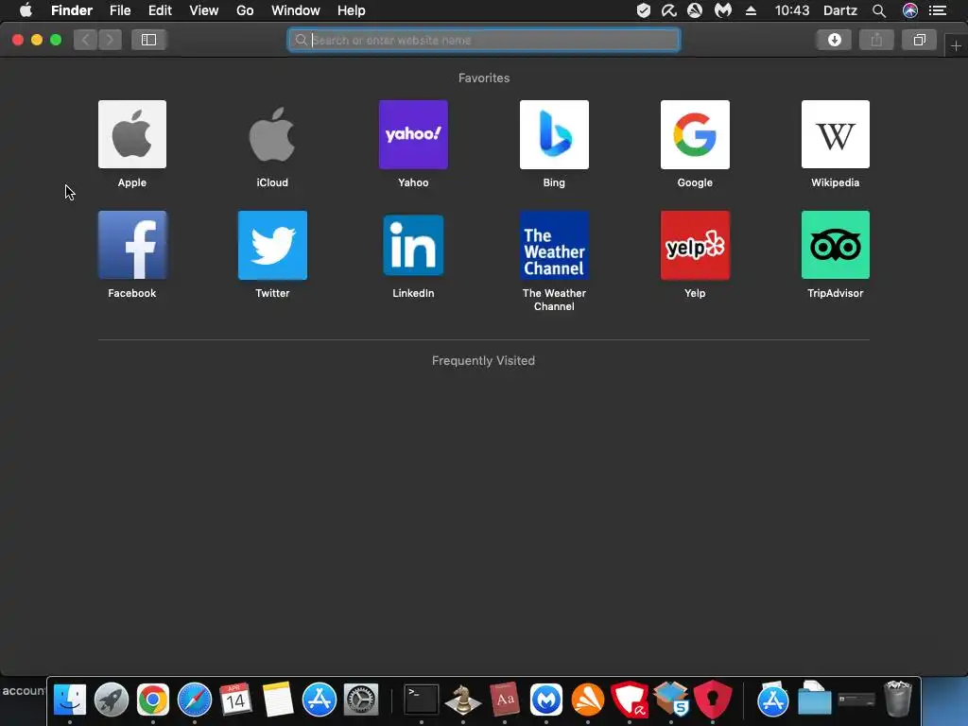The image size is (968, 726).
Task: Show tab overview button
Action: pos(919,40)
